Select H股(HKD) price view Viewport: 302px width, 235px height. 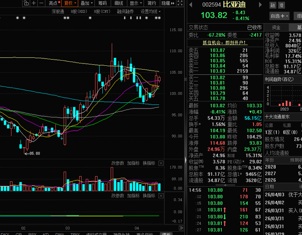coord(79,12)
